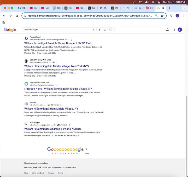Open the apps grid in bookmarks bar
This screenshot has width=188, height=177.
pyautogui.click(x=4, y=22)
